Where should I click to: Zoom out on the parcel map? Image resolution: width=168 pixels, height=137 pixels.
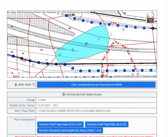(19, 73)
